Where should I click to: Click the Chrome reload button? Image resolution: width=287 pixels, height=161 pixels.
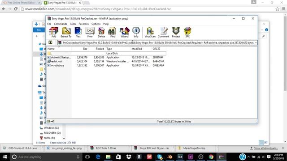click(x=16, y=9)
